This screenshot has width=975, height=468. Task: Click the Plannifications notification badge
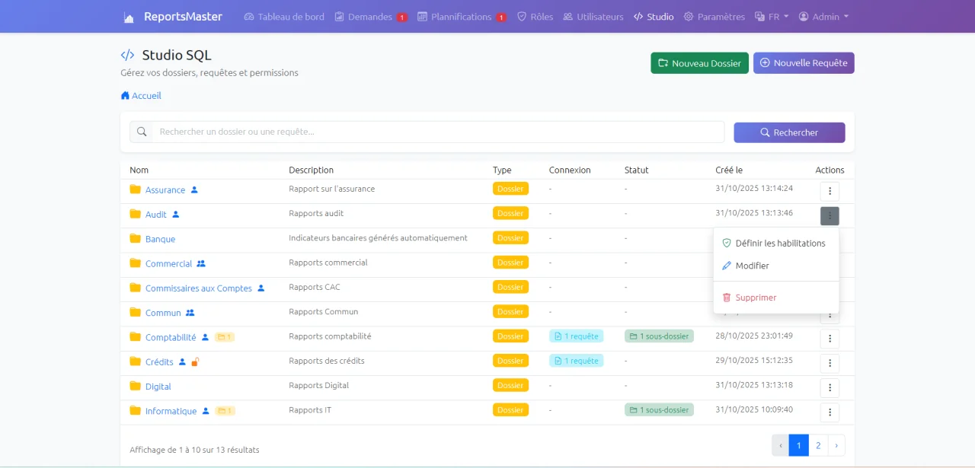501,18
